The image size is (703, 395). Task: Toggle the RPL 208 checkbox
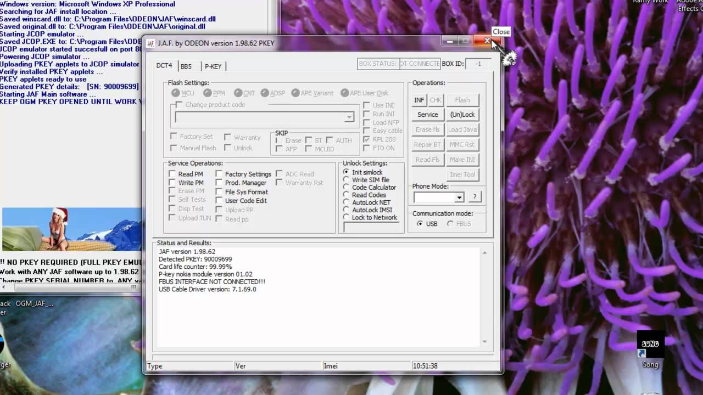tap(366, 139)
